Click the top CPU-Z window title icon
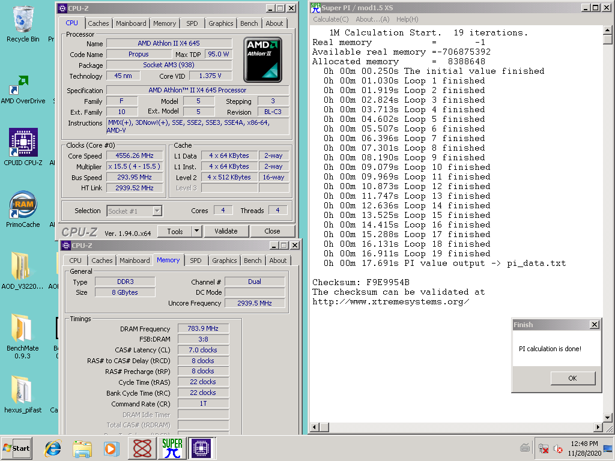This screenshot has height=461, width=615. click(x=62, y=8)
